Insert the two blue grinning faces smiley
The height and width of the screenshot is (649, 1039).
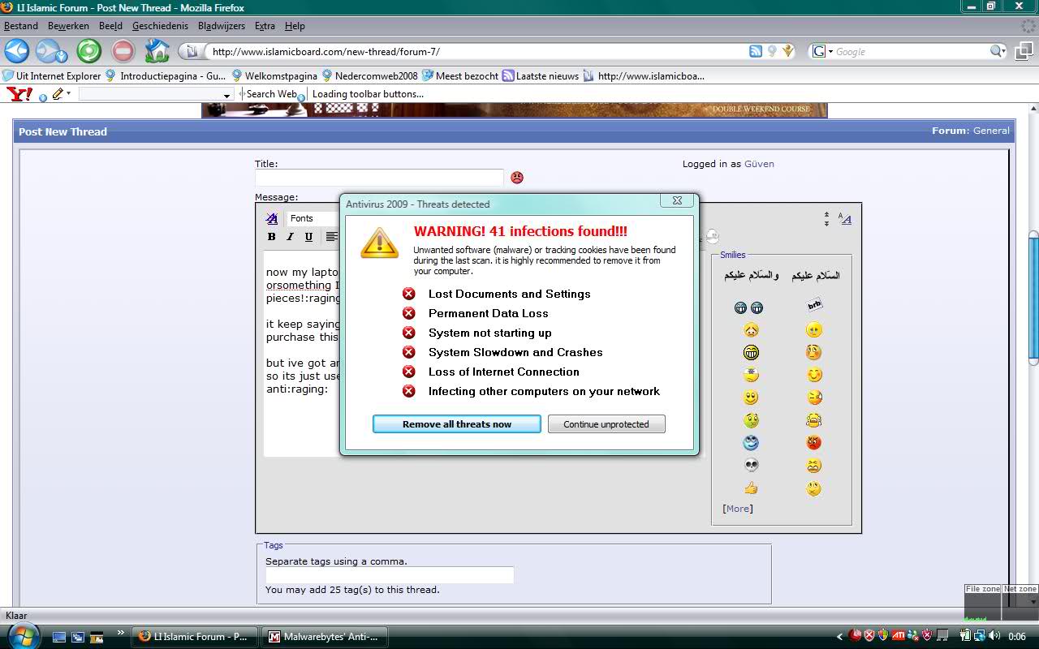point(748,307)
